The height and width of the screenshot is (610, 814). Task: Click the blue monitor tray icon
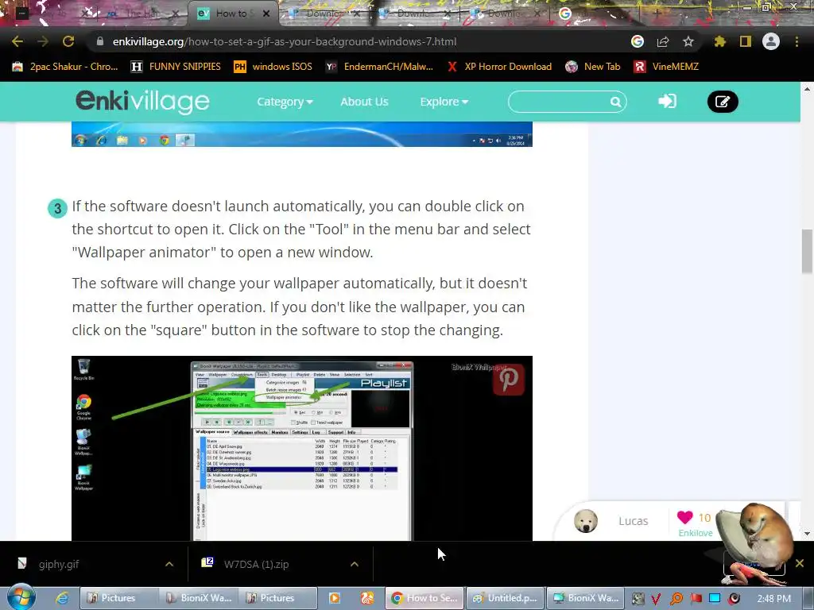click(x=715, y=599)
